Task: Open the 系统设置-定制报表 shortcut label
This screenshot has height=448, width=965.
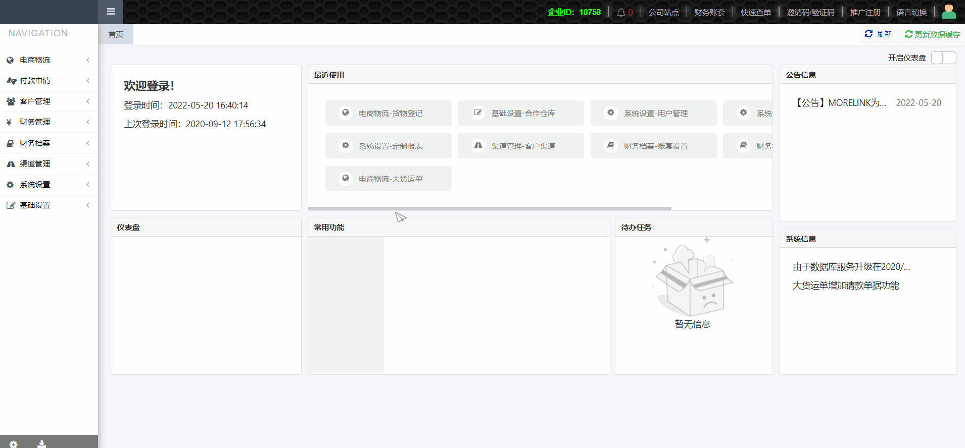Action: tap(391, 146)
